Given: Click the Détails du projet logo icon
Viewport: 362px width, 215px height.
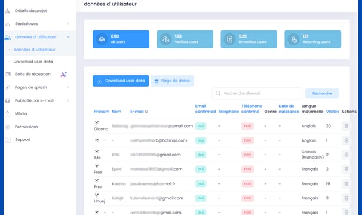Looking at the screenshot, I should click(7, 11).
